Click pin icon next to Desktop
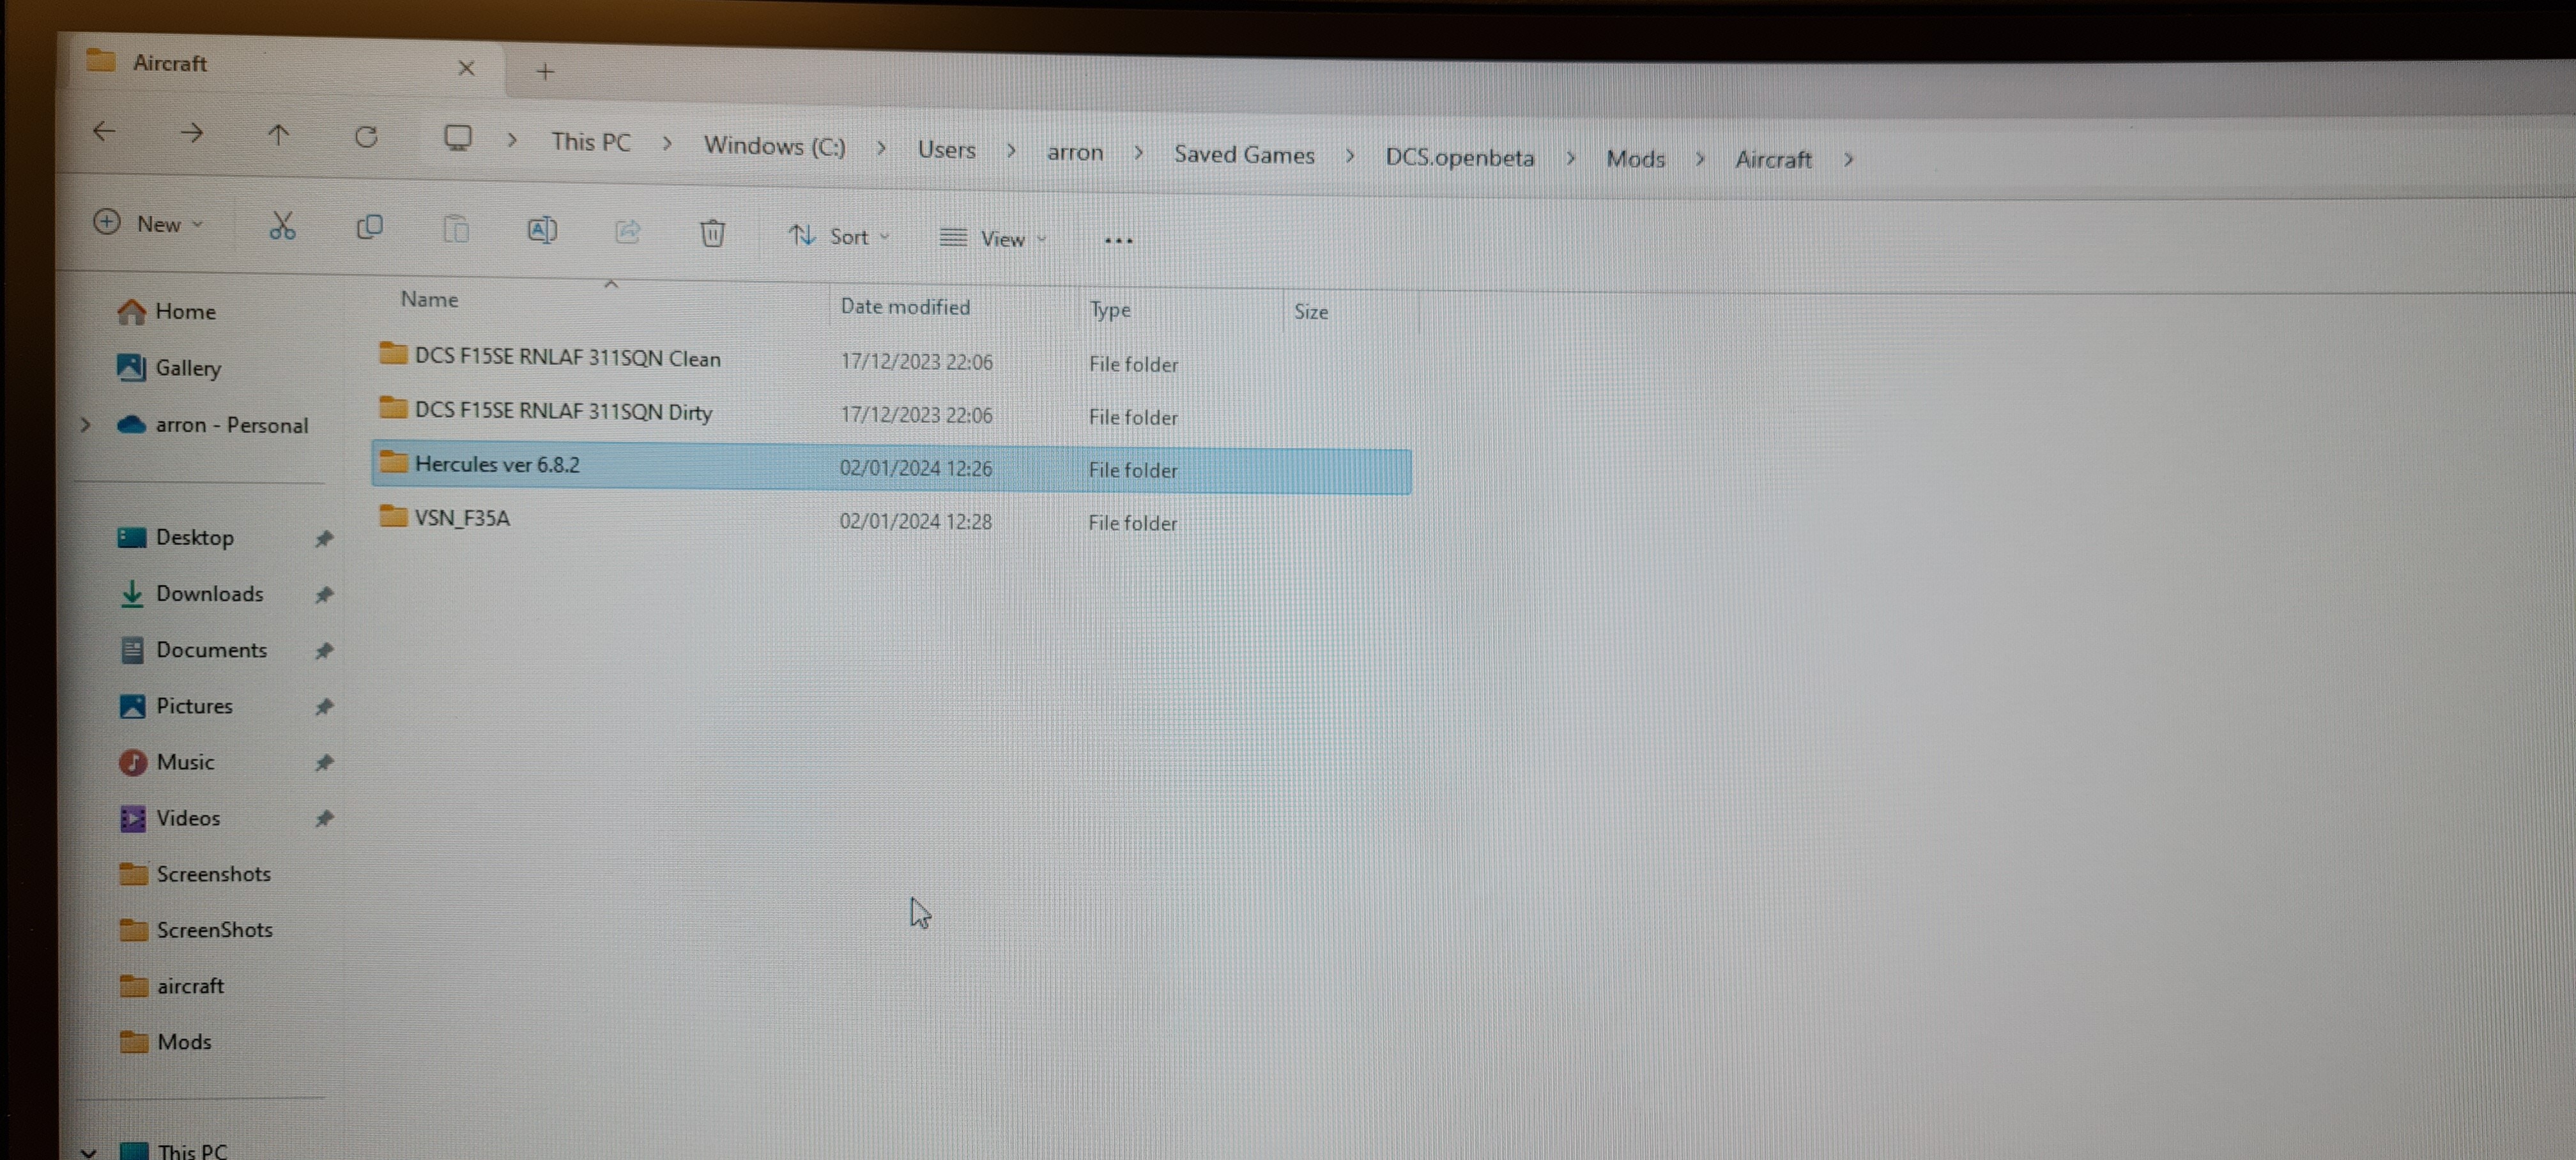The image size is (2576, 1160). (323, 538)
